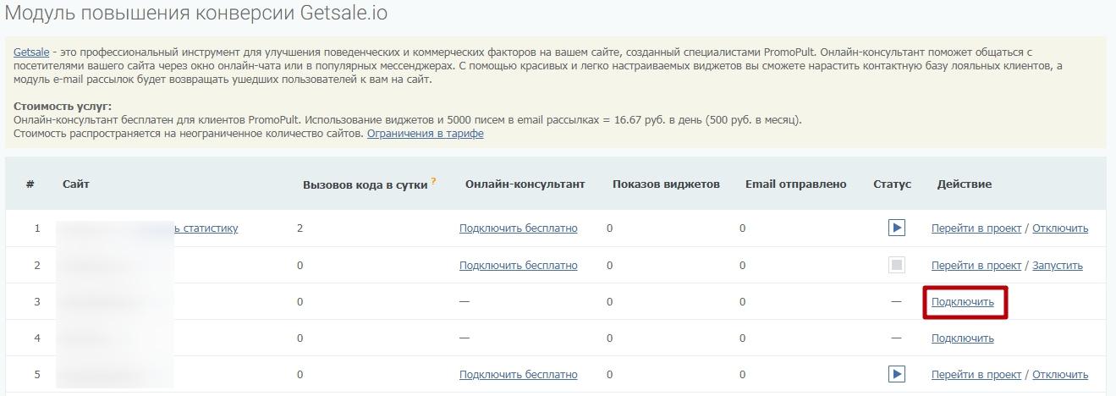Click Отключить in row 1
Screen dimensions: 1116x396
tap(1060, 228)
